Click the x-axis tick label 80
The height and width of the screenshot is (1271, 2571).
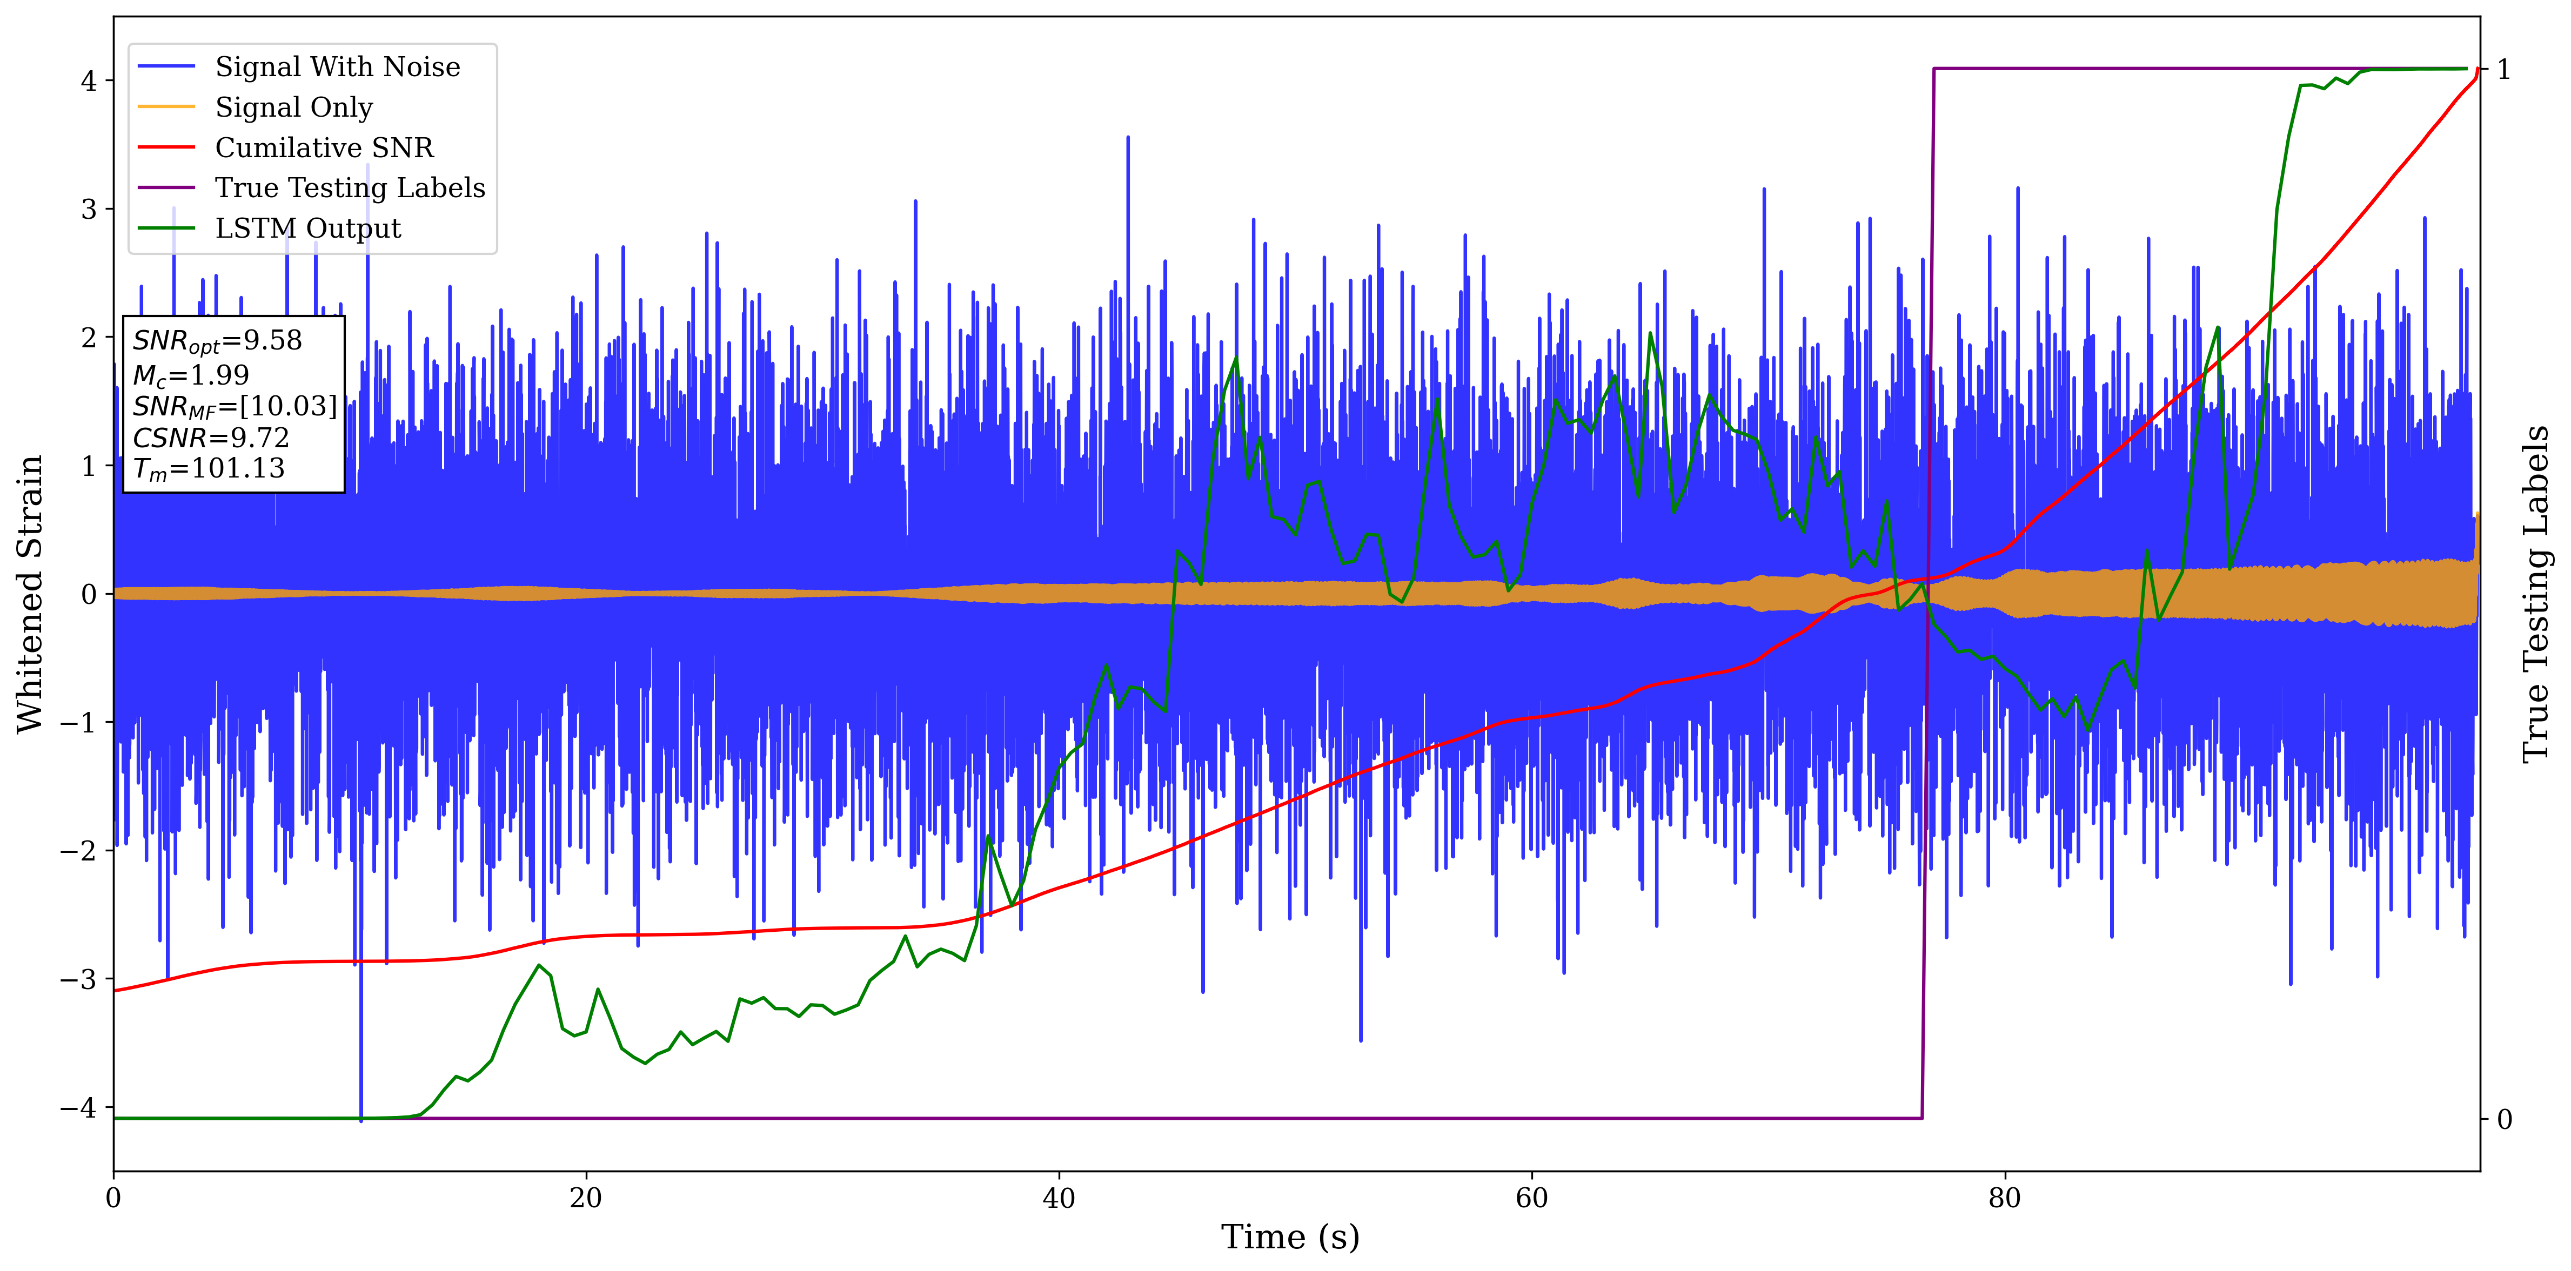click(2004, 1198)
